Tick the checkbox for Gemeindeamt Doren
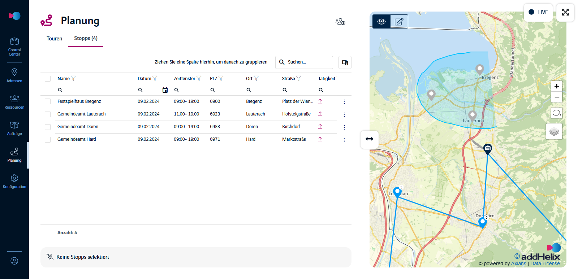 click(x=48, y=127)
